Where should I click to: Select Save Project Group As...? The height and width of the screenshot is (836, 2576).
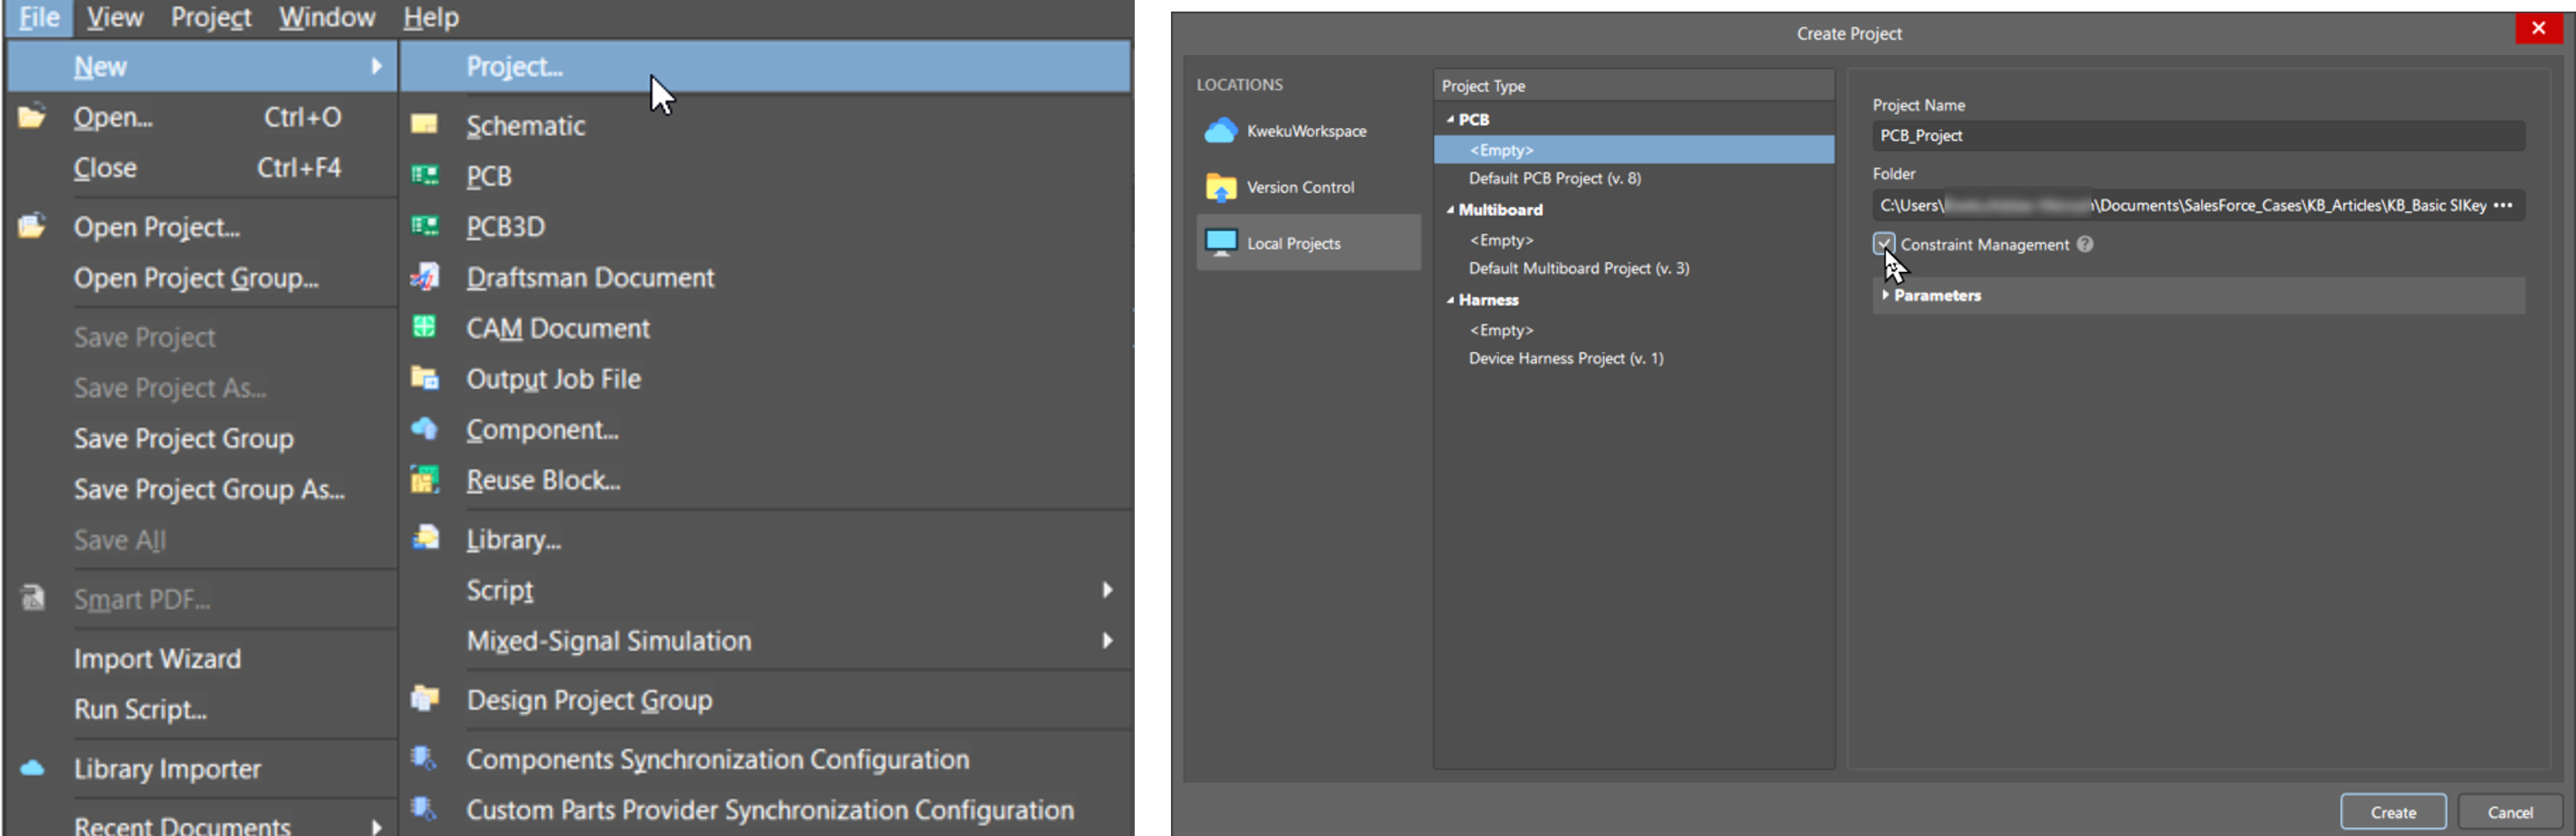pos(209,489)
